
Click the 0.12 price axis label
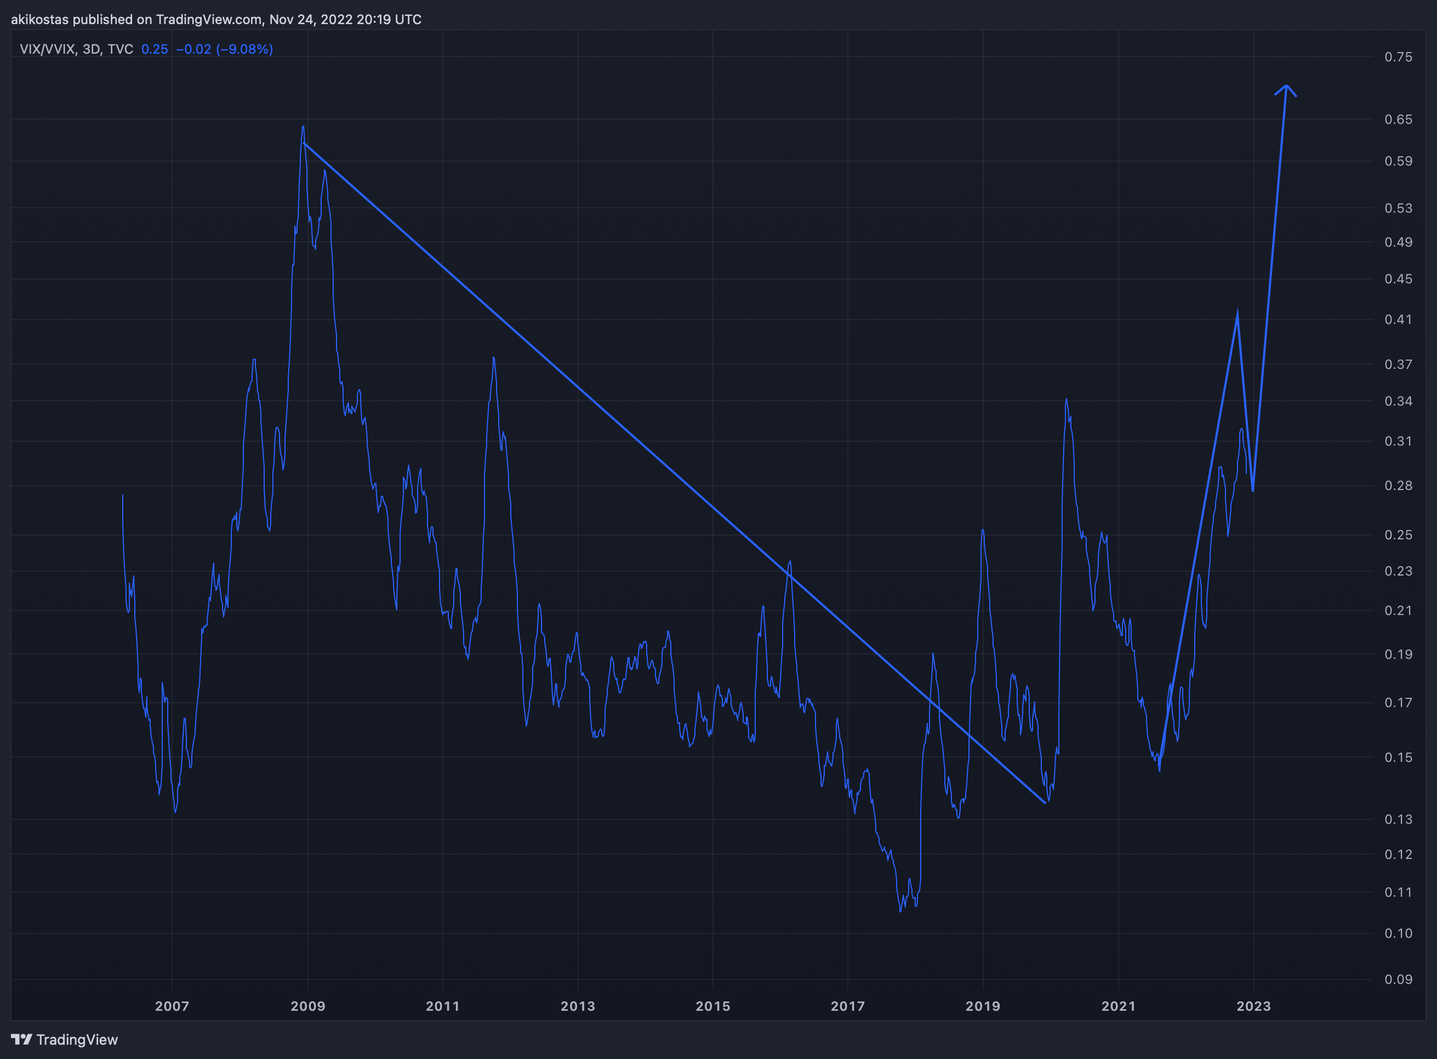coord(1399,854)
